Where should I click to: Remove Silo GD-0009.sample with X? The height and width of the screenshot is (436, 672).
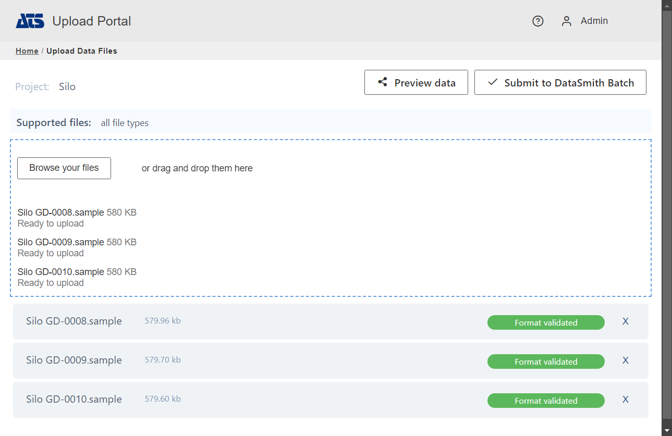[x=626, y=360]
